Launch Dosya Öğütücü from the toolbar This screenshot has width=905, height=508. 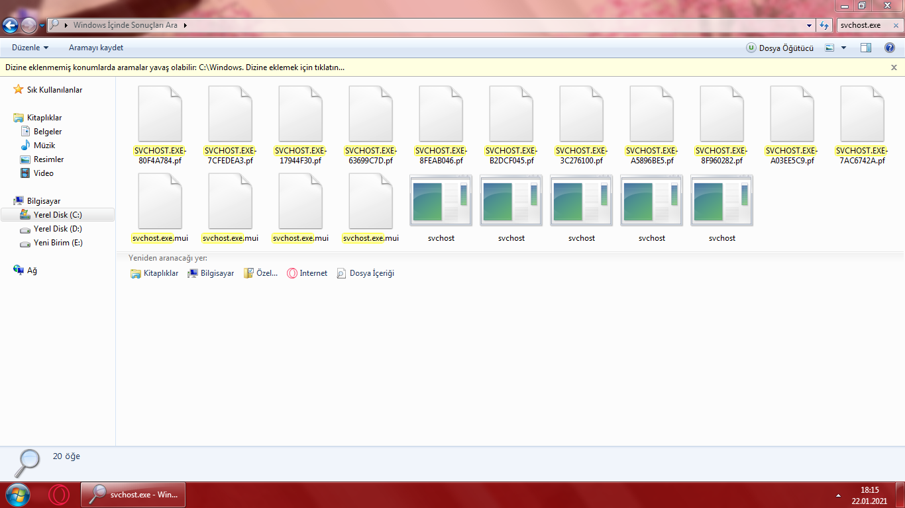780,48
